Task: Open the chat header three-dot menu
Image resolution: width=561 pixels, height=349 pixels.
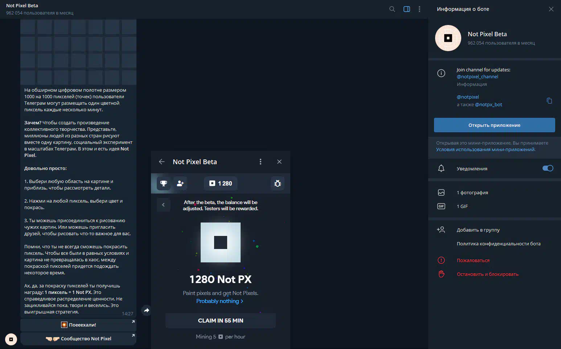Action: pos(419,9)
